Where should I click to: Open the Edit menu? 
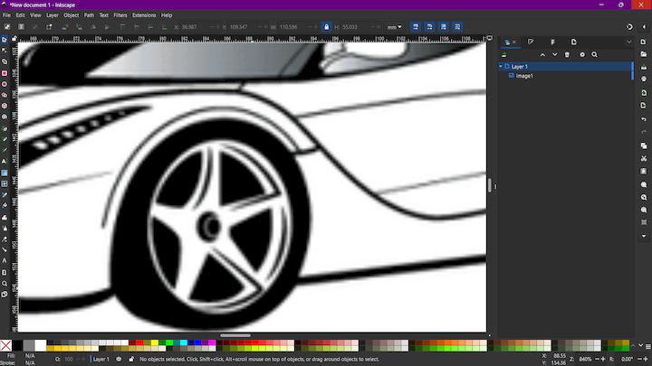(x=20, y=15)
